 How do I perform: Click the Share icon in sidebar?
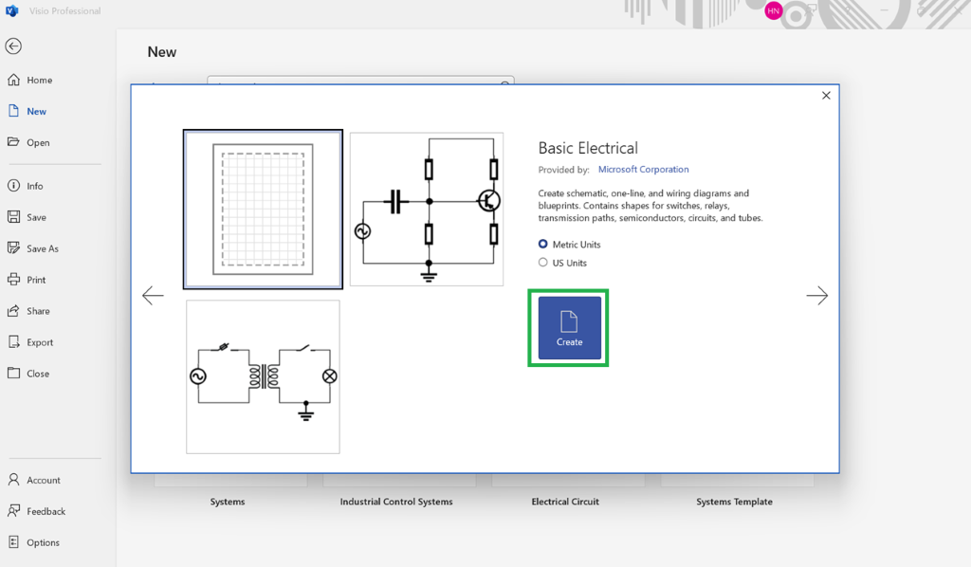point(13,311)
